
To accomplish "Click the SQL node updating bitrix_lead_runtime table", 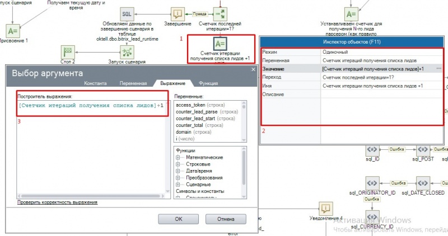I will tap(127, 14).
